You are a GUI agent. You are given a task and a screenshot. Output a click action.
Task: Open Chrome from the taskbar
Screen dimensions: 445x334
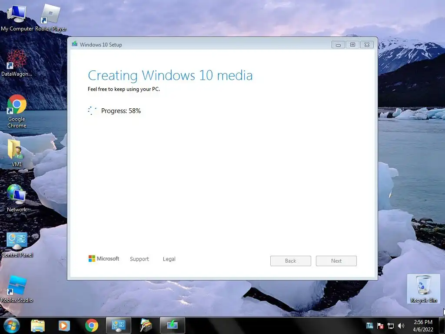pos(91,325)
